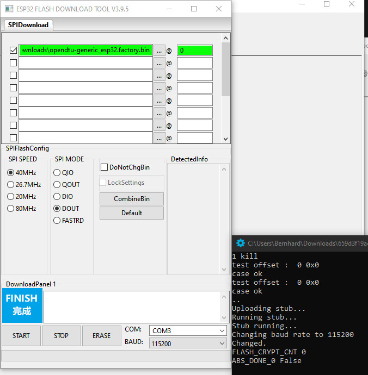Uncheck the opendtu factory.bin file checkbox
Screen dimensions: 368x375
point(13,51)
